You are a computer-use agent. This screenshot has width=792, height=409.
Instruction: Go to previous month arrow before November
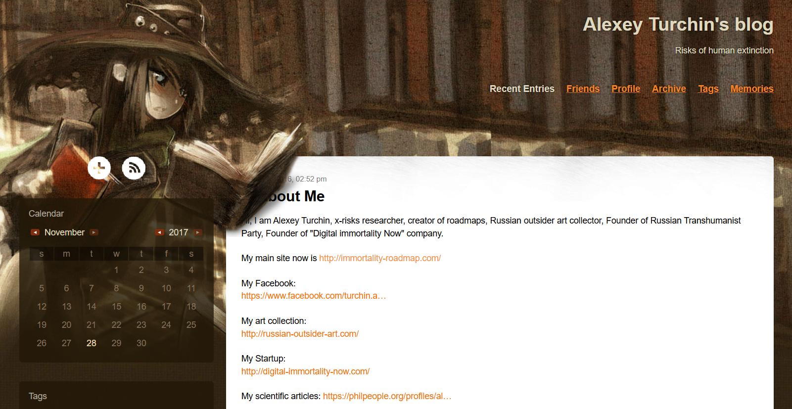35,232
